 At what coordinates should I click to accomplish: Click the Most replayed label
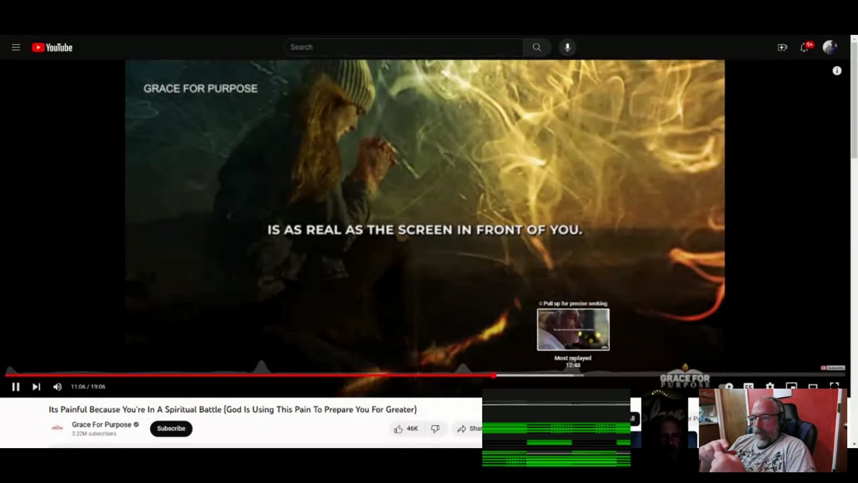[x=573, y=358]
